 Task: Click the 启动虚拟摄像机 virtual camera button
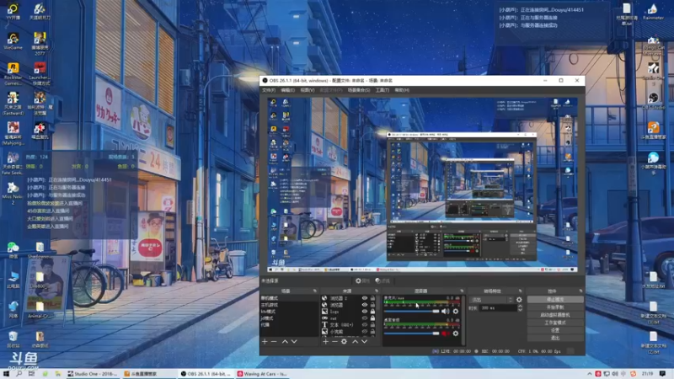[555, 315]
